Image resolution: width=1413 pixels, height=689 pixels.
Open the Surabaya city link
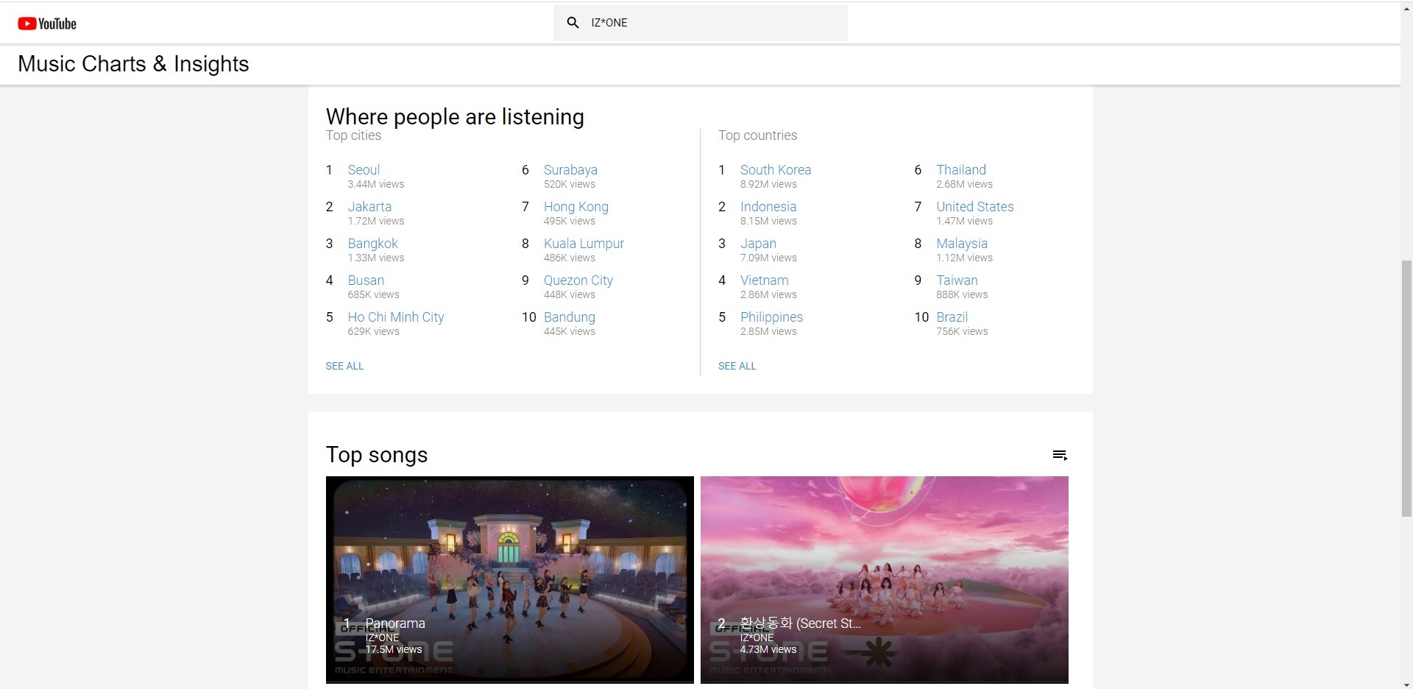pos(570,170)
